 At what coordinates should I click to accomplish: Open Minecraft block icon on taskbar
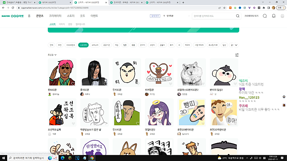pos(70,158)
